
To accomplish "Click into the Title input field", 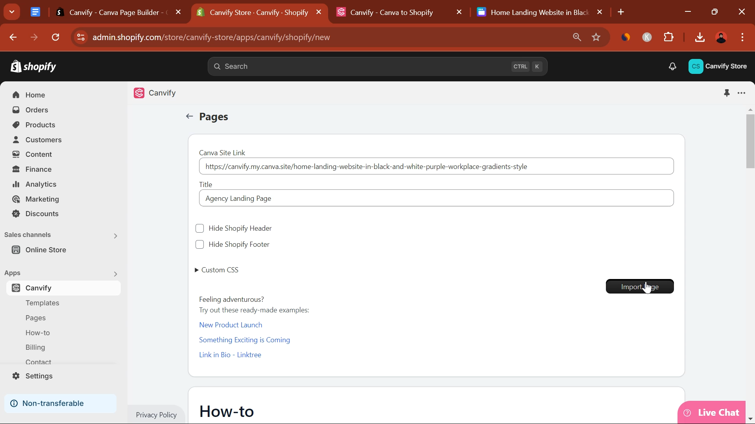I will 436,198.
